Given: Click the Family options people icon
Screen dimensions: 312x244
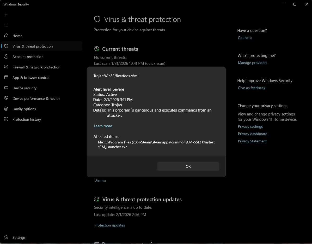Looking at the screenshot, I should (x=7, y=109).
